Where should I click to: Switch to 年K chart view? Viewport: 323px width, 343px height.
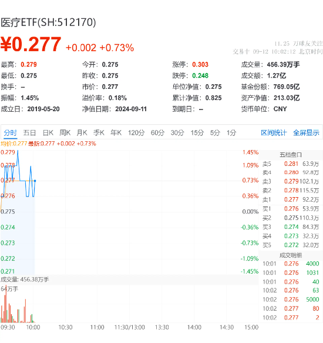116,132
